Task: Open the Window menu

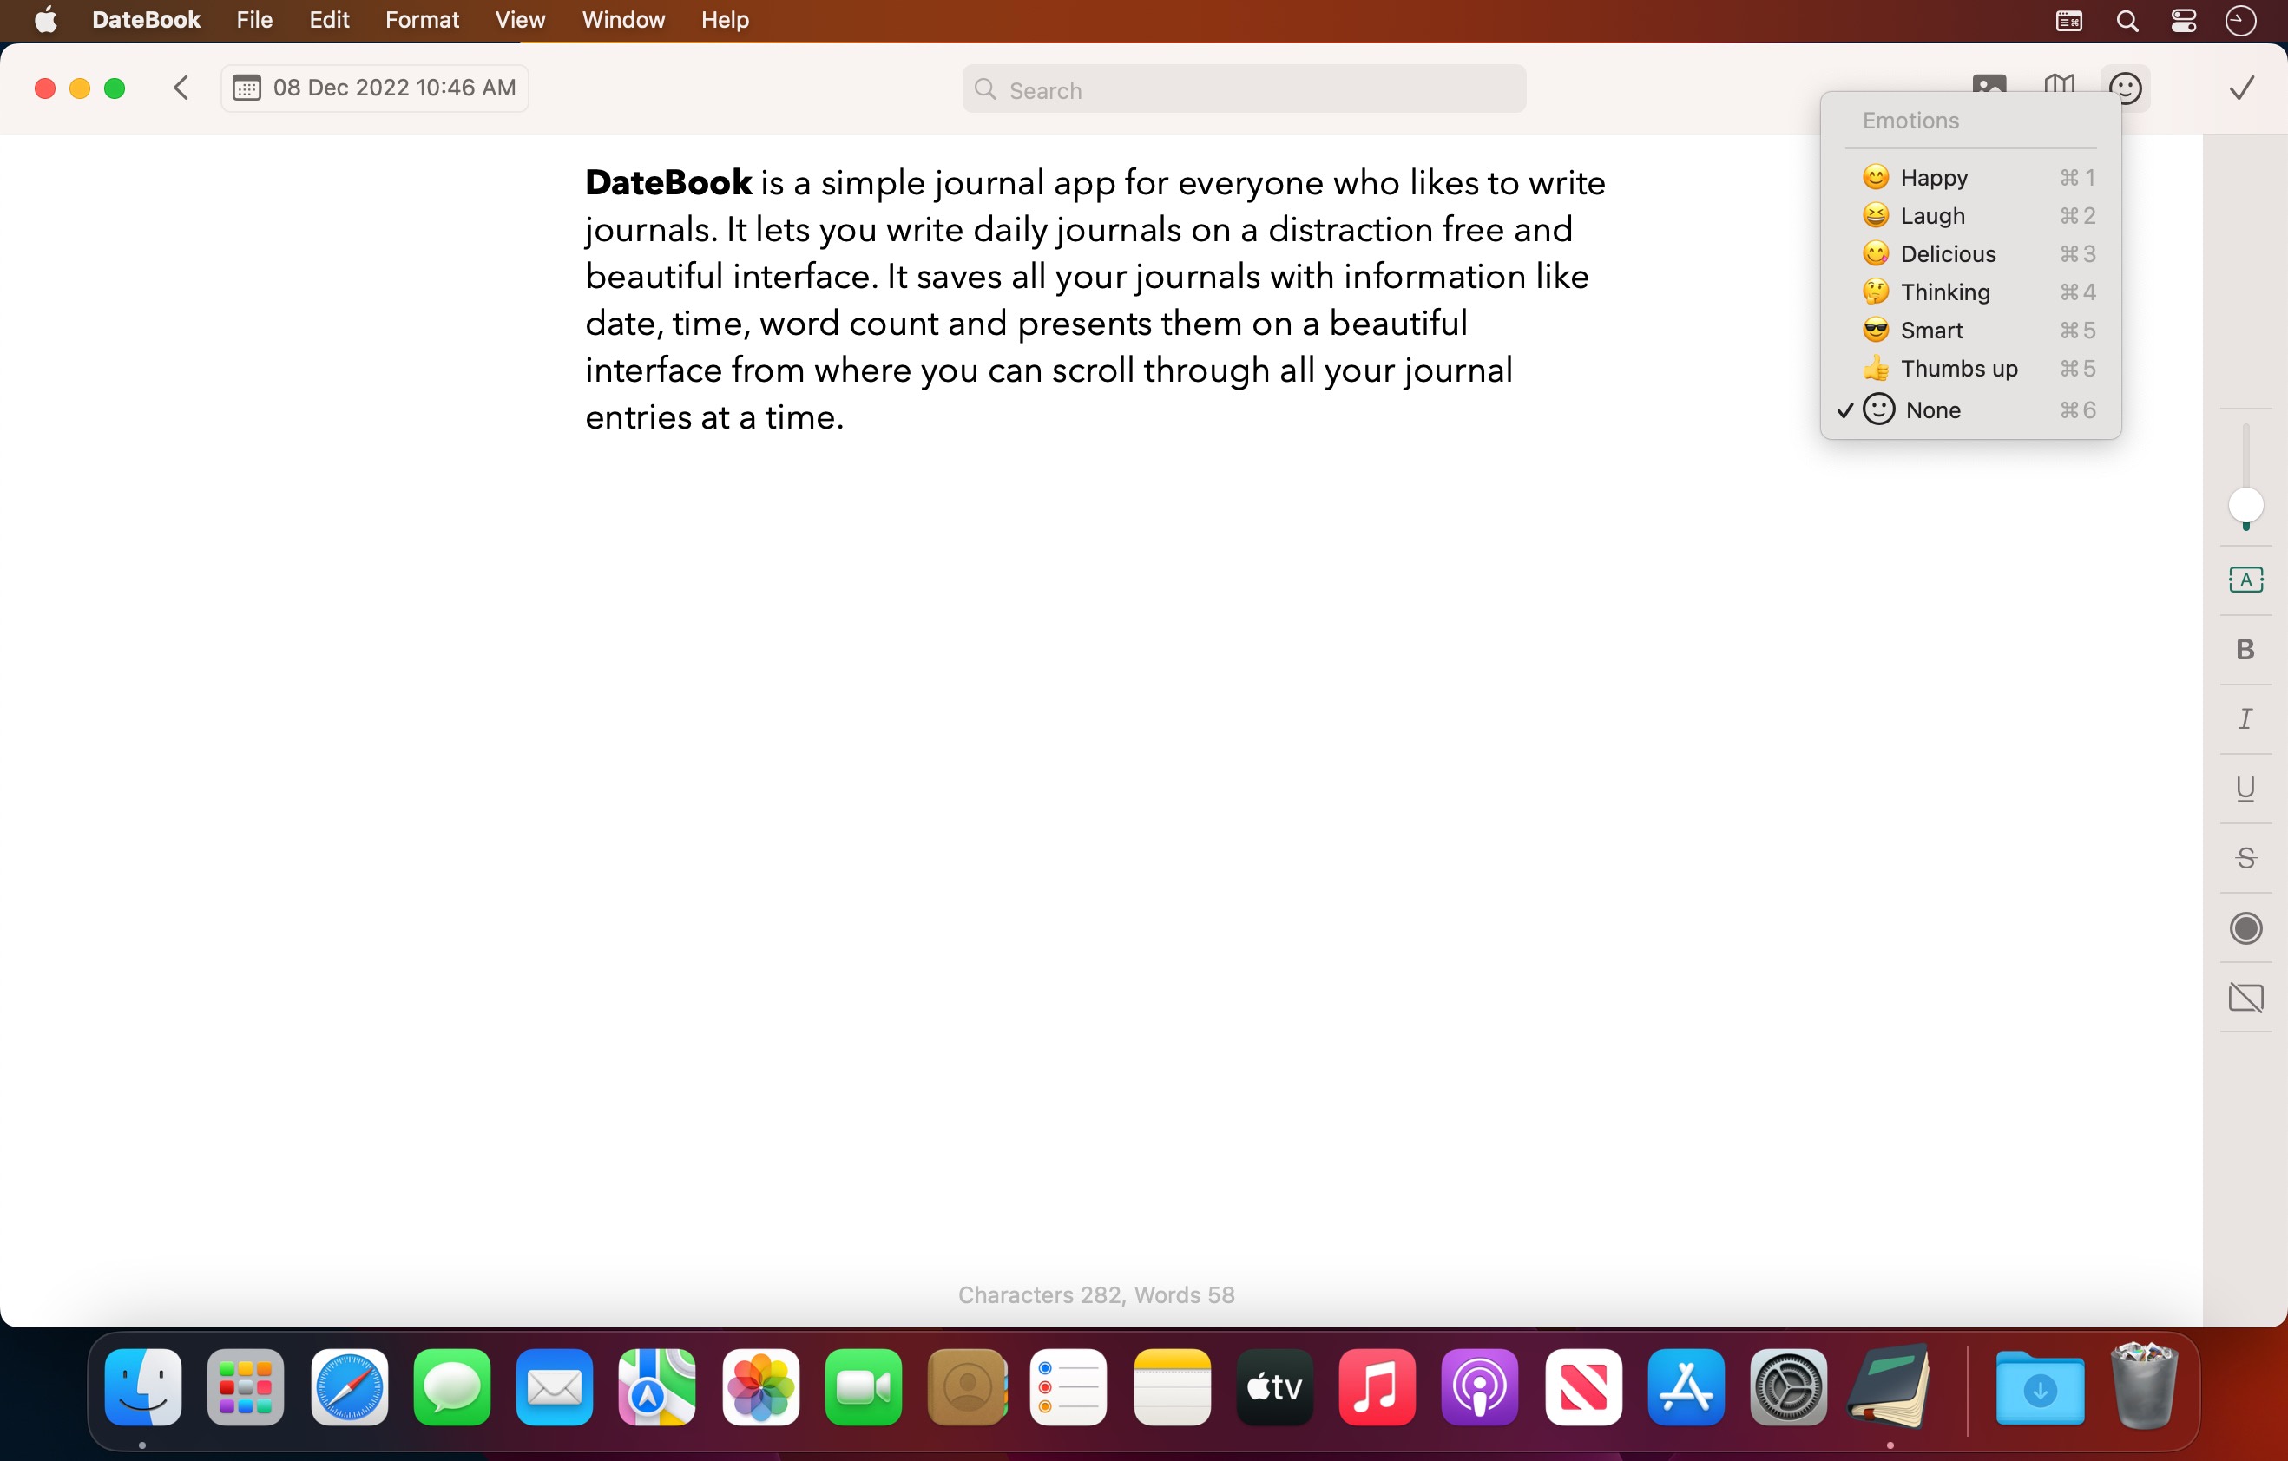Action: click(x=623, y=20)
